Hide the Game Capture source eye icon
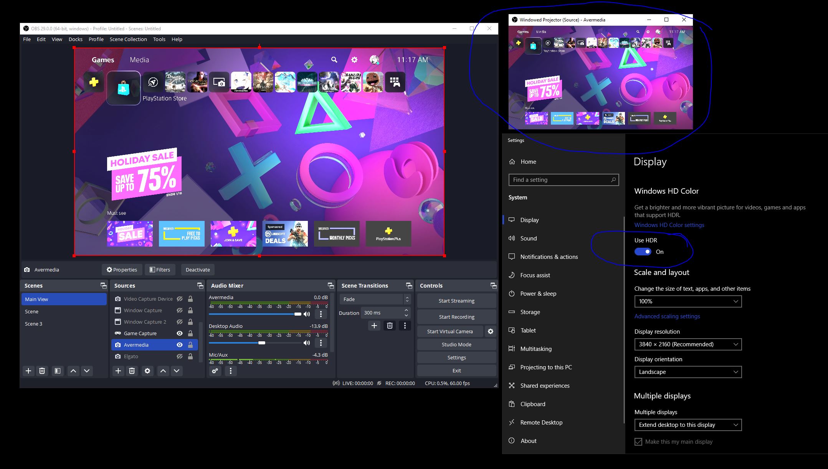 (179, 333)
